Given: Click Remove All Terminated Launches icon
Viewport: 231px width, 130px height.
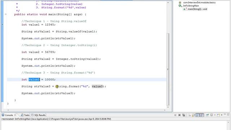Looking at the screenshot, I should [x=184, y=115].
